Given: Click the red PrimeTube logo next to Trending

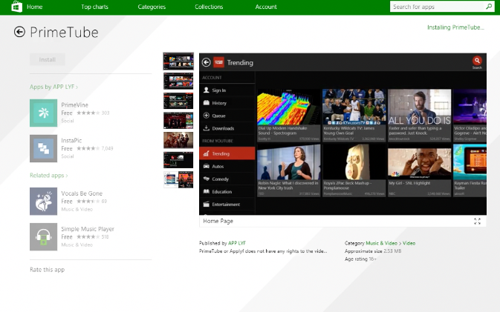Looking at the screenshot, I should [x=218, y=62].
